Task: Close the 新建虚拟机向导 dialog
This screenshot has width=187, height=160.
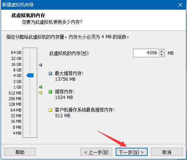Action: (180, 5)
